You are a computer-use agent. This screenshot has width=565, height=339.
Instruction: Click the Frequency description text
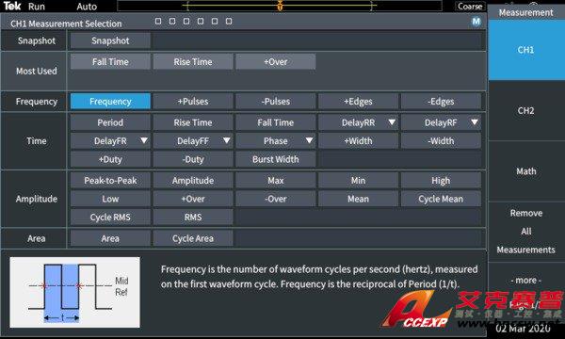pyautogui.click(x=319, y=277)
